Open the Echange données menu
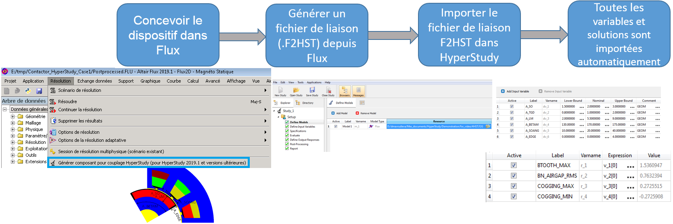The image size is (673, 224). (x=94, y=81)
